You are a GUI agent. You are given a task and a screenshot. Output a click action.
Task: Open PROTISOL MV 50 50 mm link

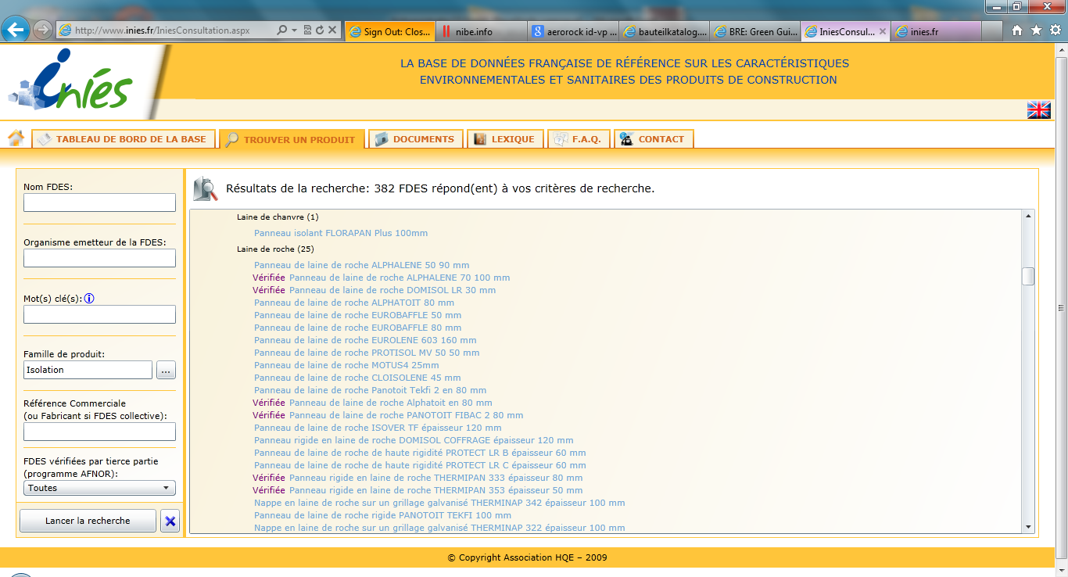pyautogui.click(x=367, y=353)
